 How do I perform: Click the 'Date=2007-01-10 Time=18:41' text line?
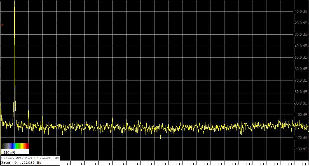pos(30,158)
